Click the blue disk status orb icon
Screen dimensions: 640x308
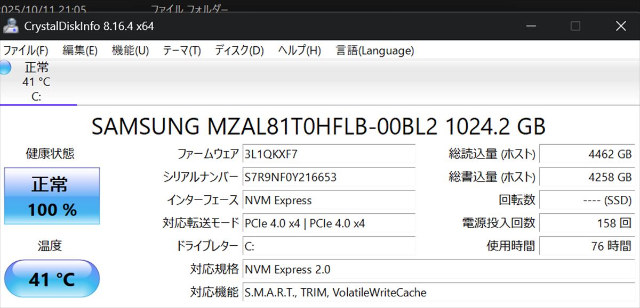click(5, 68)
